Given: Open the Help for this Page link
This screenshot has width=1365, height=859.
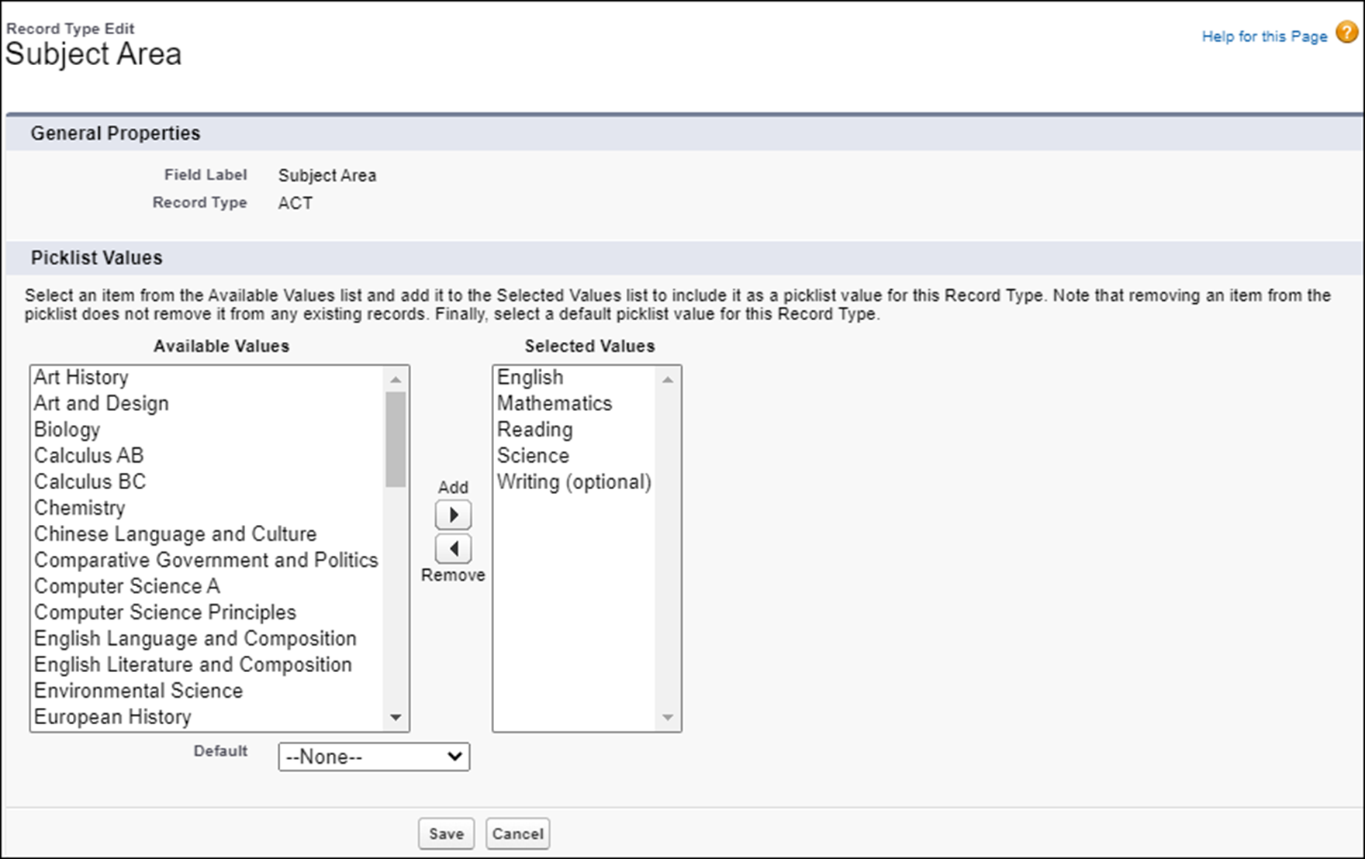Looking at the screenshot, I should [x=1264, y=36].
